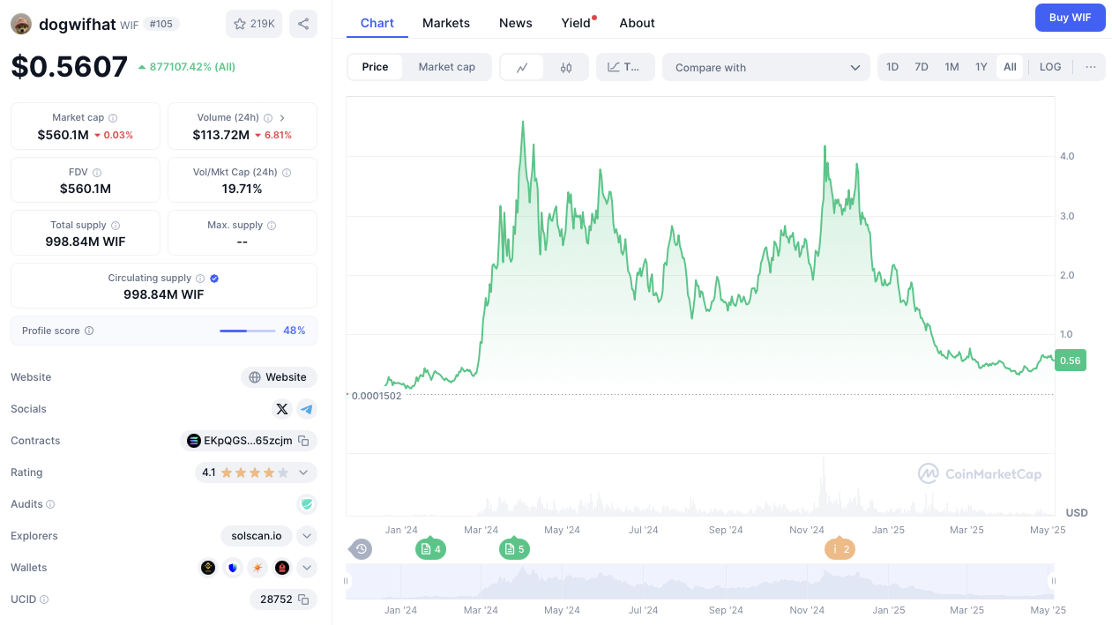Open the chart more options (three dots) menu

coord(1091,67)
